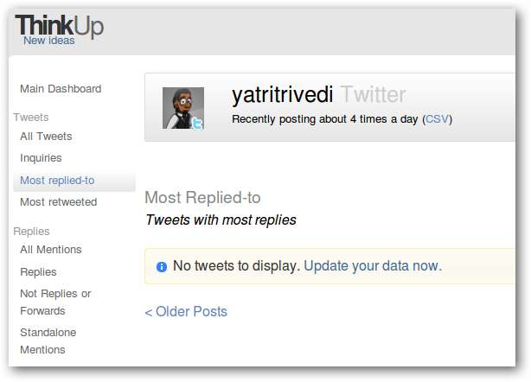
Task: Select the Most replied-to menu item
Action: pyautogui.click(x=57, y=180)
